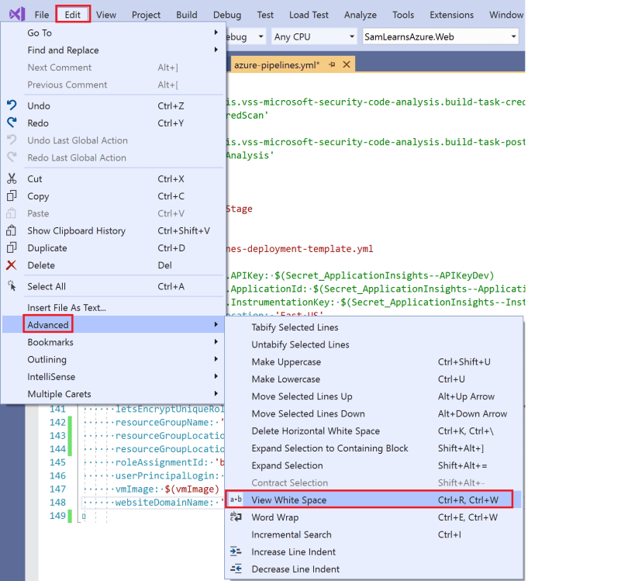This screenshot has height=581, width=628.
Task: Click the Copy menu item
Action: click(113, 196)
